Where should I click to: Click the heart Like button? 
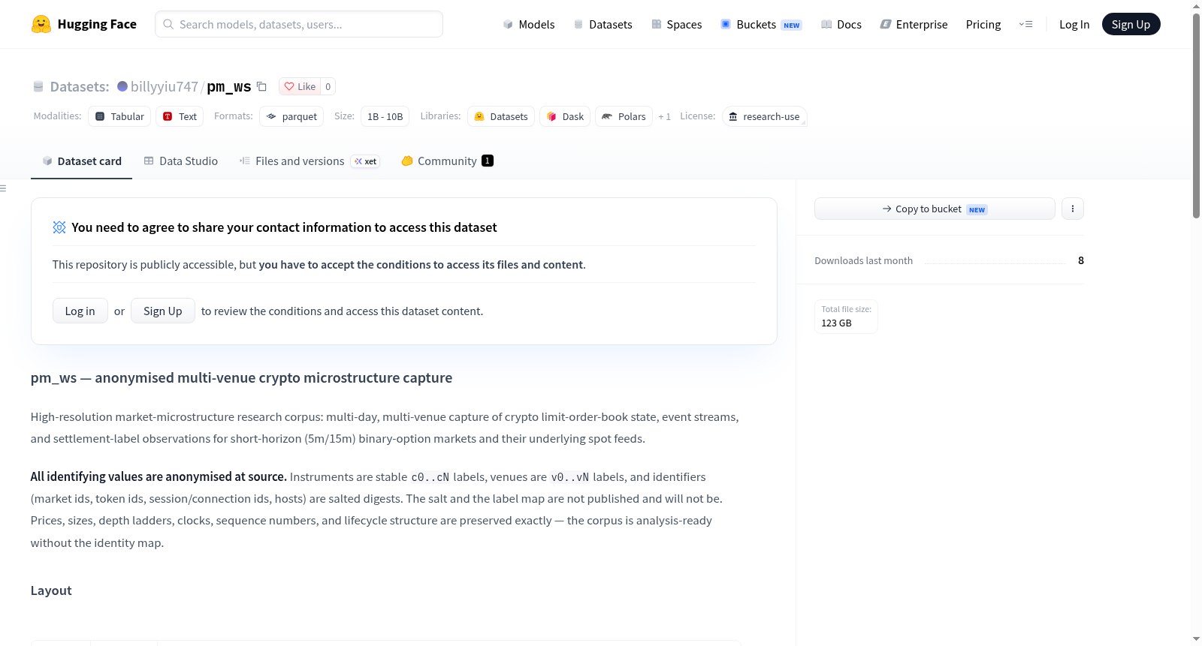coord(300,86)
